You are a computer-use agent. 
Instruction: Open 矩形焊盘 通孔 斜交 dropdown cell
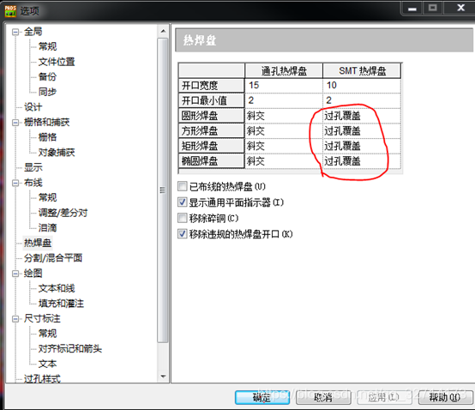click(284, 146)
